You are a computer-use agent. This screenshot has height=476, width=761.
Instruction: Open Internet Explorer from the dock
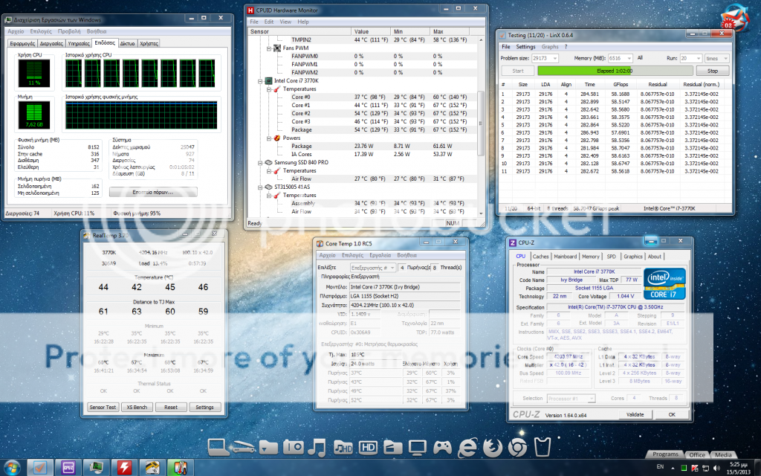click(x=467, y=448)
